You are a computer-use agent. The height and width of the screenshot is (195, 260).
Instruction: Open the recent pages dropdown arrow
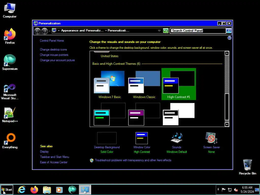(x=50, y=31)
